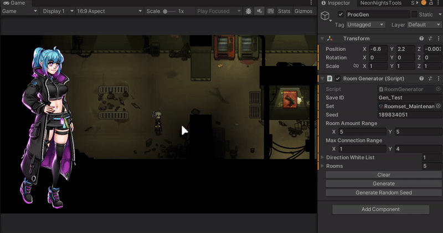Viewport: 443px width, 233px height.
Task: Toggle mute audio in Game view
Action: click(x=259, y=11)
